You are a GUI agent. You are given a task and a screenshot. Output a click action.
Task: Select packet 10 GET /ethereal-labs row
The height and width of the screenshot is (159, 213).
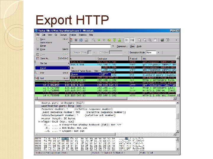pyautogui.click(x=106, y=85)
